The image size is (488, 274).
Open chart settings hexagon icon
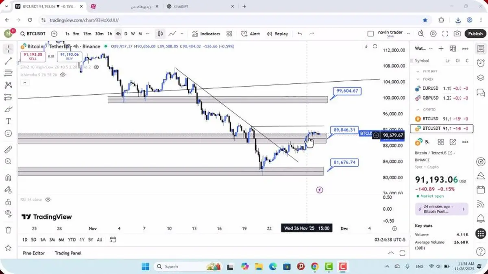(433, 34)
